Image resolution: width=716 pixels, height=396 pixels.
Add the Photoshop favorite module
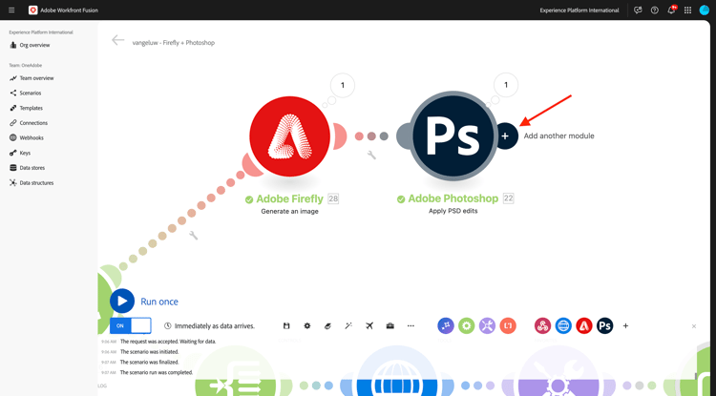pyautogui.click(x=605, y=325)
